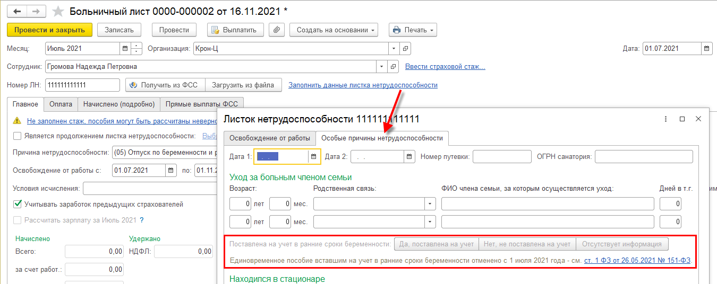Click the Провести button
This screenshot has height=284, width=717.
click(174, 30)
